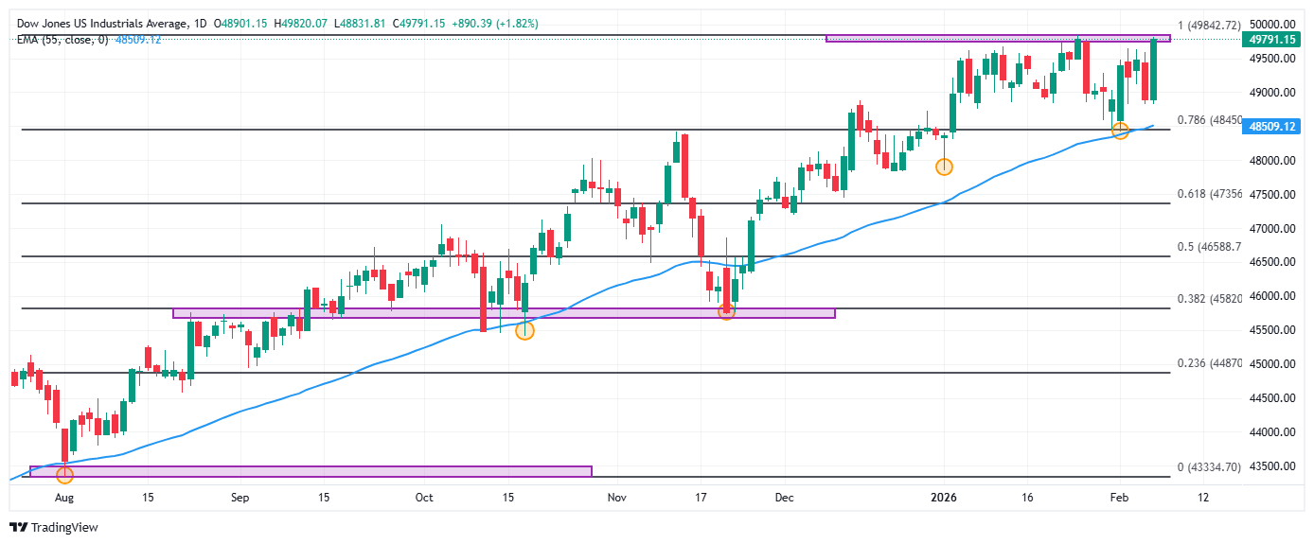Click the Aug date on time axis
The image size is (1314, 544).
coord(64,497)
